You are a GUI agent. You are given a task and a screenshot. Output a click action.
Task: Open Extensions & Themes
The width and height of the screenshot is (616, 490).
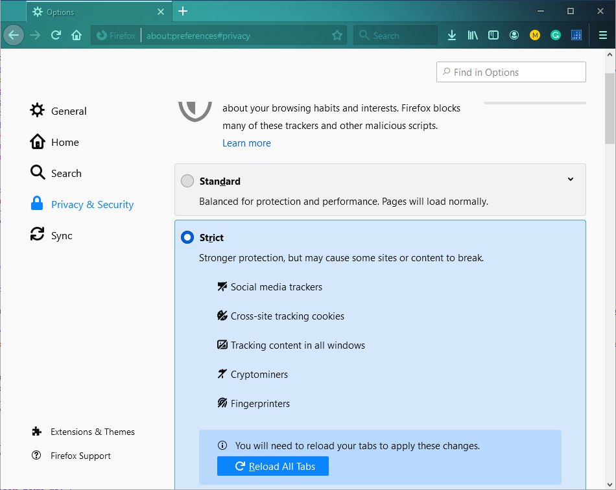[83, 432]
